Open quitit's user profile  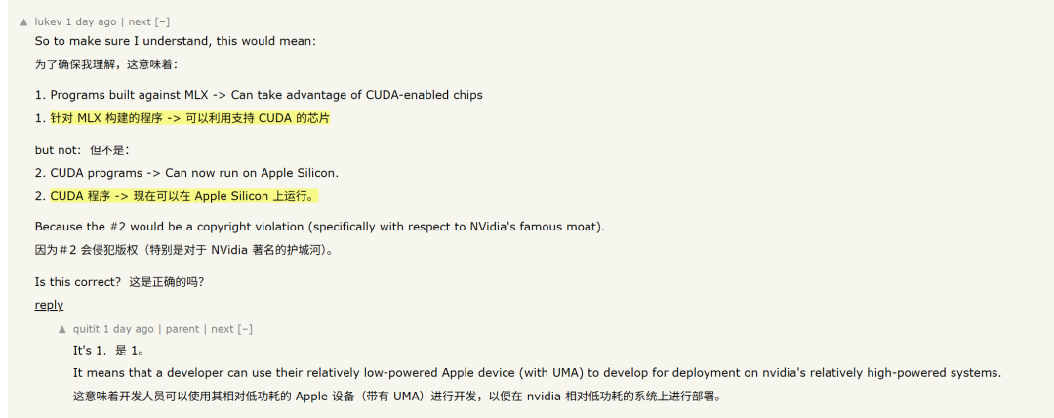point(87,329)
